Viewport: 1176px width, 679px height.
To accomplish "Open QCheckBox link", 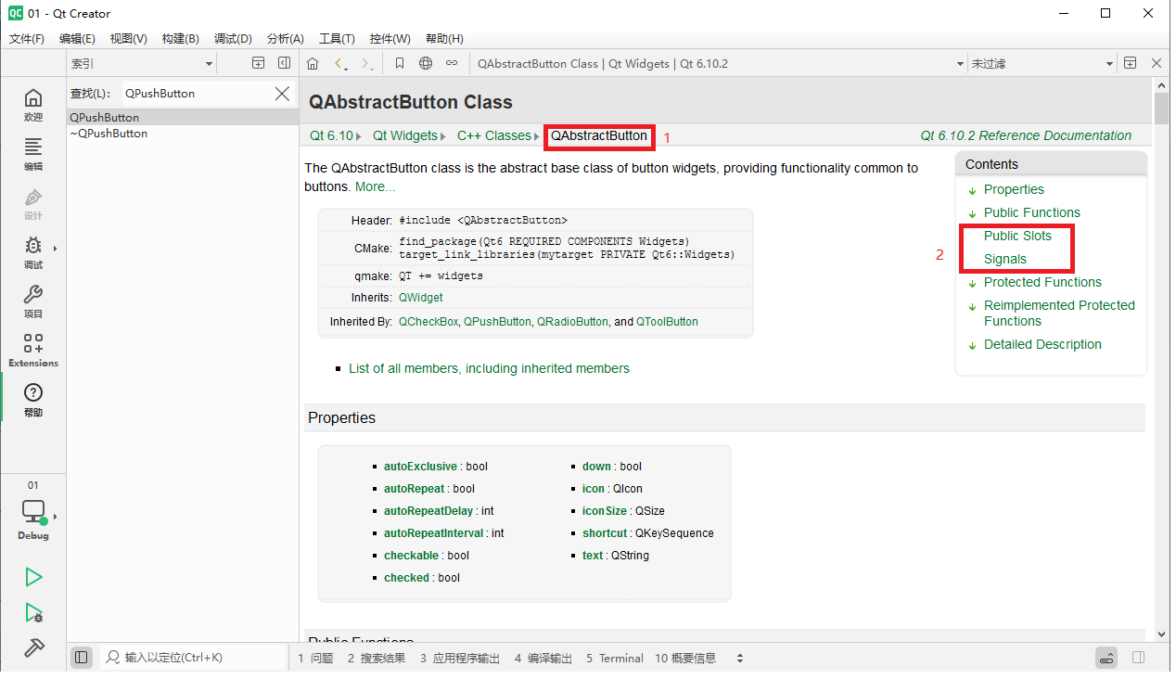I will tap(428, 322).
